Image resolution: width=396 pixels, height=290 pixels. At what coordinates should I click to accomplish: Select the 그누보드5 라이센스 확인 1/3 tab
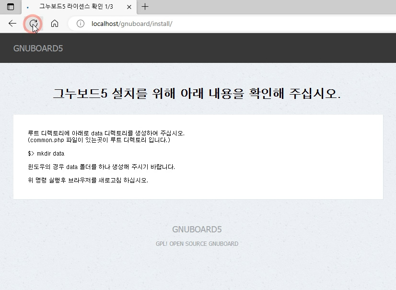[x=79, y=7]
